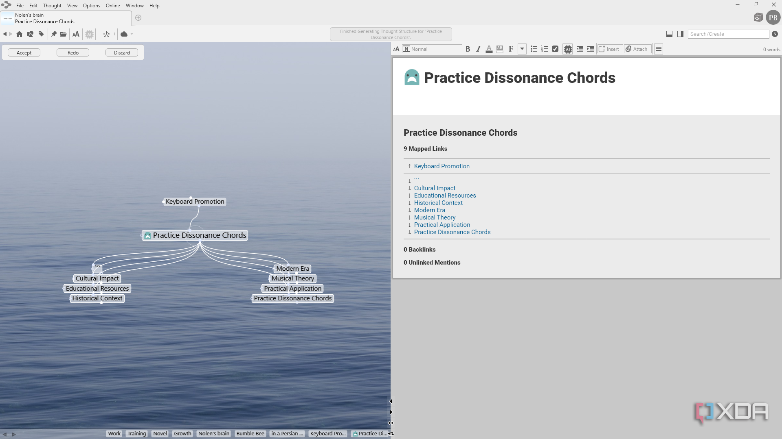Insert a bulleted list in notes
The image size is (782, 439).
pyautogui.click(x=534, y=49)
